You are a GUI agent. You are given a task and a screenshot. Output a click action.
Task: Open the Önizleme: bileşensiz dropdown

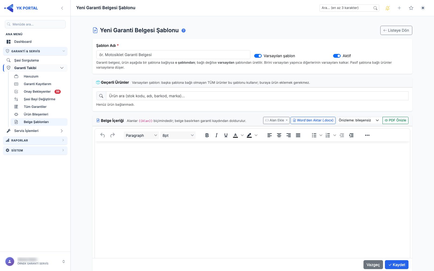pyautogui.click(x=359, y=120)
